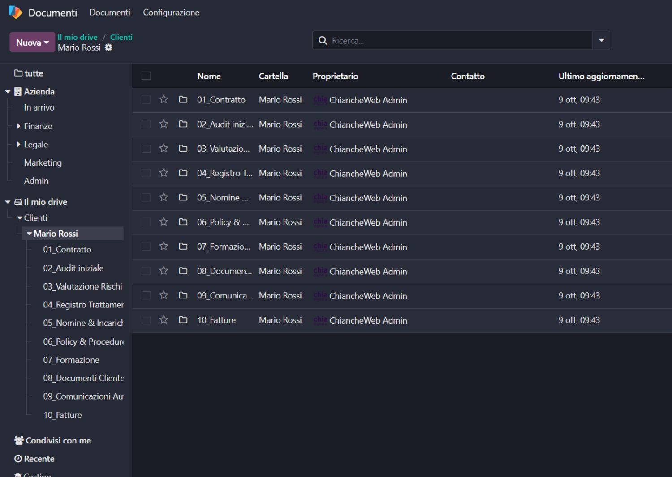Click the Condivisi con me people icon
Image resolution: width=672 pixels, height=477 pixels.
coord(19,440)
